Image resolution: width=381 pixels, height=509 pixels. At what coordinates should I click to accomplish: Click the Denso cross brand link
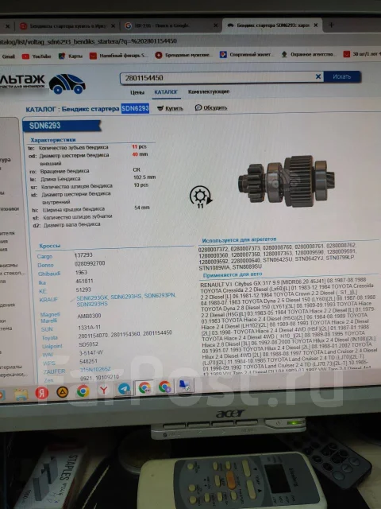click(x=45, y=265)
